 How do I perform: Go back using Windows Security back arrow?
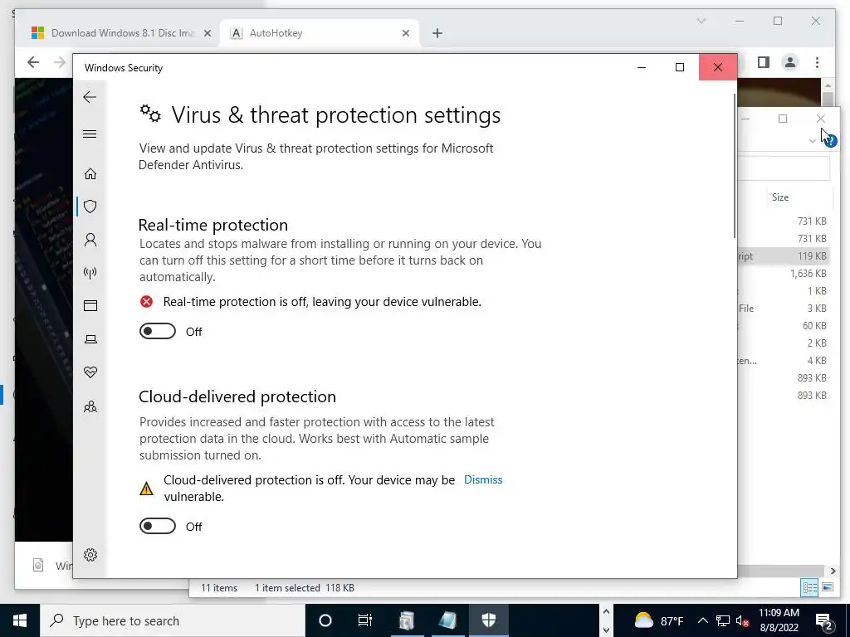(x=90, y=97)
